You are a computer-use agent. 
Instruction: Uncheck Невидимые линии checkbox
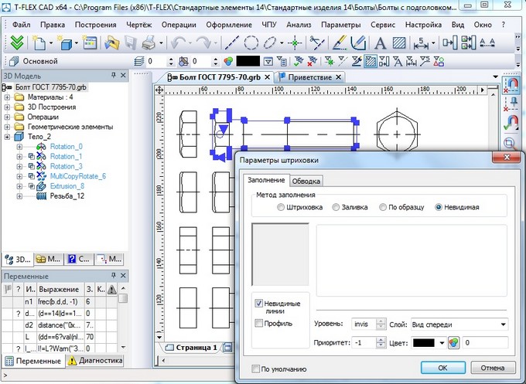(x=258, y=304)
